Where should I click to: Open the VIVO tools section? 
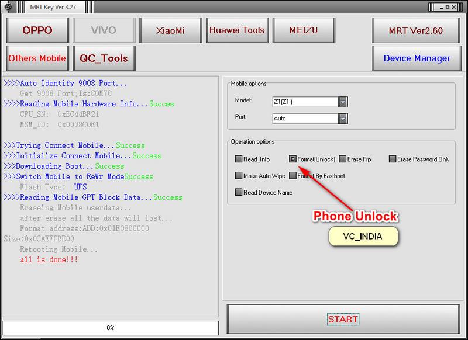click(104, 30)
